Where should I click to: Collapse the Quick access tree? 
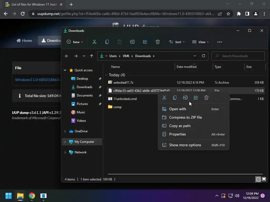click(65, 70)
